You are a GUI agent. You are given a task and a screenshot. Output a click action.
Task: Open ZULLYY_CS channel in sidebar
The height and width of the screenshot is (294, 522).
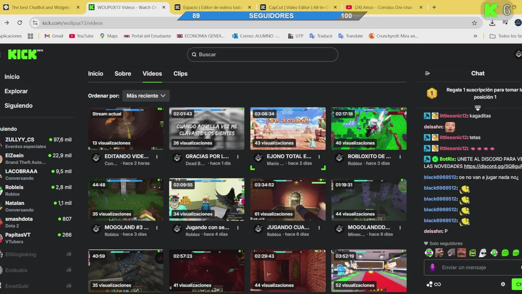coord(37,143)
